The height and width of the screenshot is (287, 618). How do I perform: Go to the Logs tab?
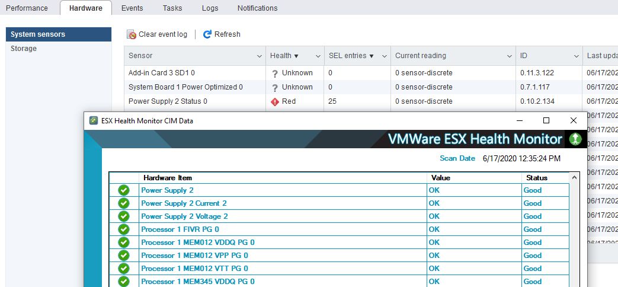(210, 8)
